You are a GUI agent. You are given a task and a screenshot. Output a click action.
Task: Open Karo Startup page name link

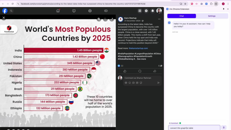click(x=131, y=18)
